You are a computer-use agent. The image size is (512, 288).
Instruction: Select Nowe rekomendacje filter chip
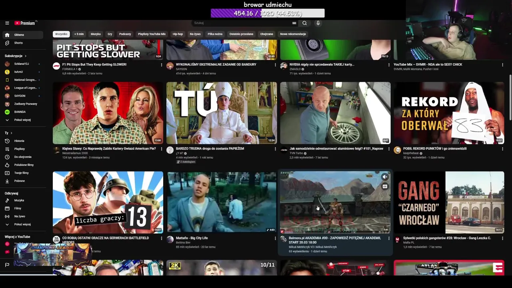(293, 34)
